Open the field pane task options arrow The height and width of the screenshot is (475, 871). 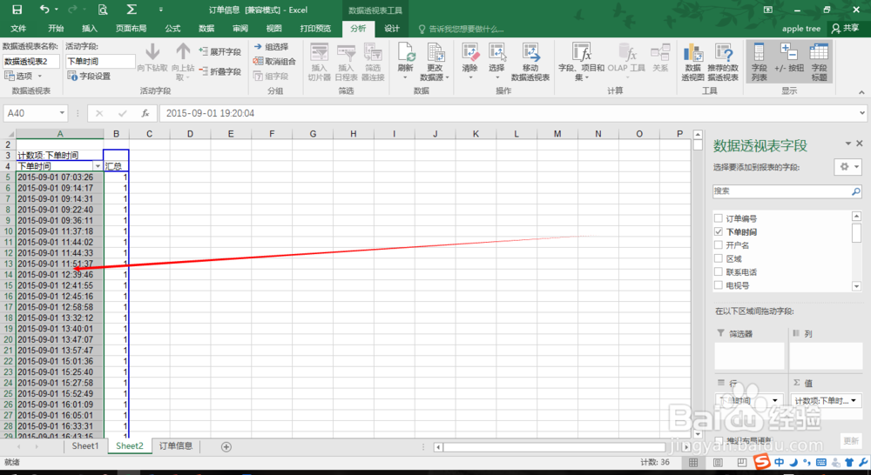(848, 144)
